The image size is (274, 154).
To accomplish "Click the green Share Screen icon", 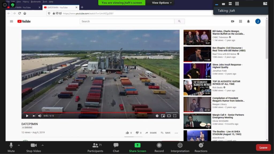I will (137, 145).
